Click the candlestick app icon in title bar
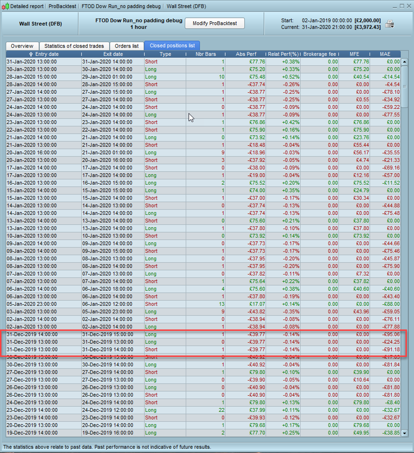This screenshot has height=453, width=414. tap(5, 6)
